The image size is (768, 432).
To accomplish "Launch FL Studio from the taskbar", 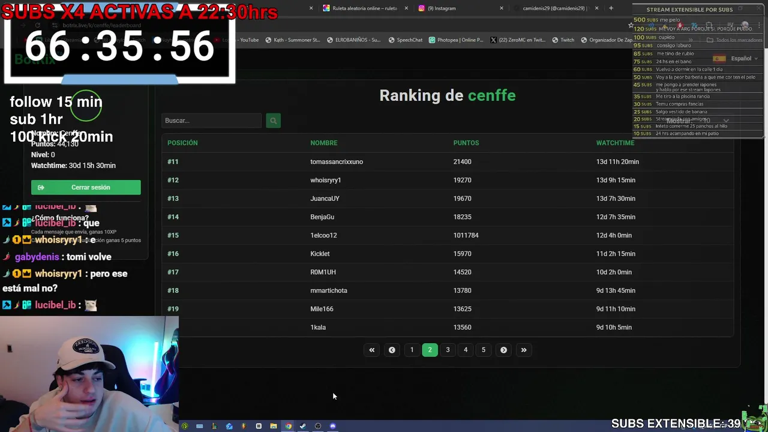I will pos(244,426).
